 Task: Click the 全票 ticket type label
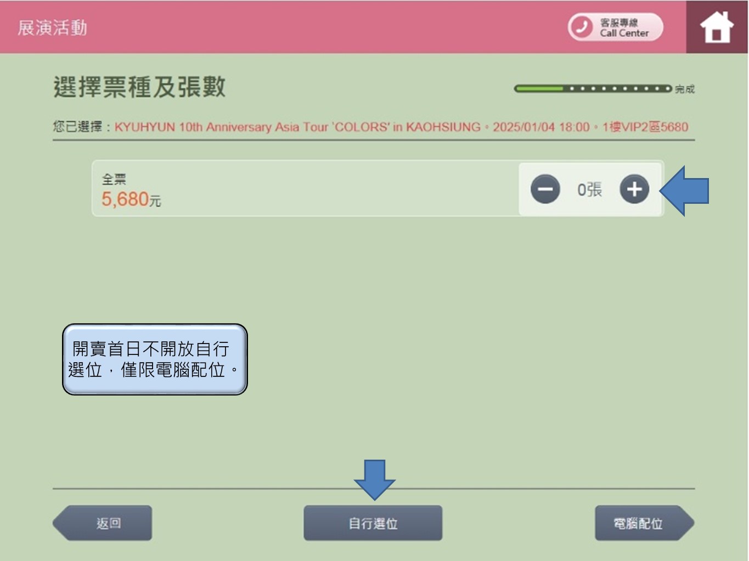pos(114,179)
